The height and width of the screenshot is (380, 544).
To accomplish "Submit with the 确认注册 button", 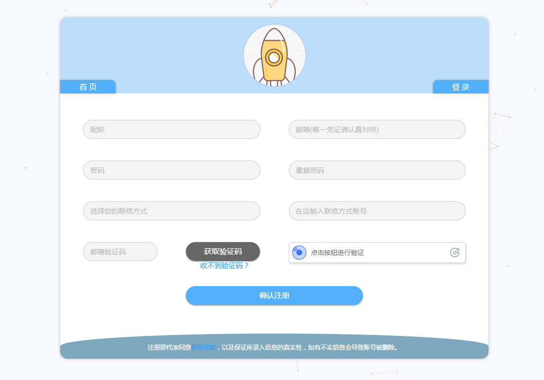I will [274, 296].
